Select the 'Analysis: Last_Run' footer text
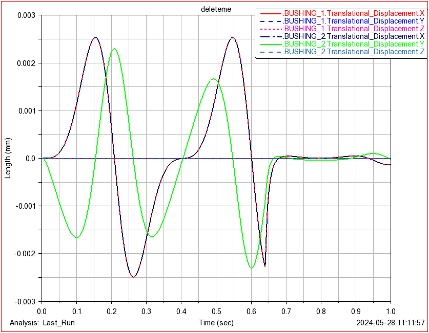The height and width of the screenshot is (333, 429). click(38, 322)
